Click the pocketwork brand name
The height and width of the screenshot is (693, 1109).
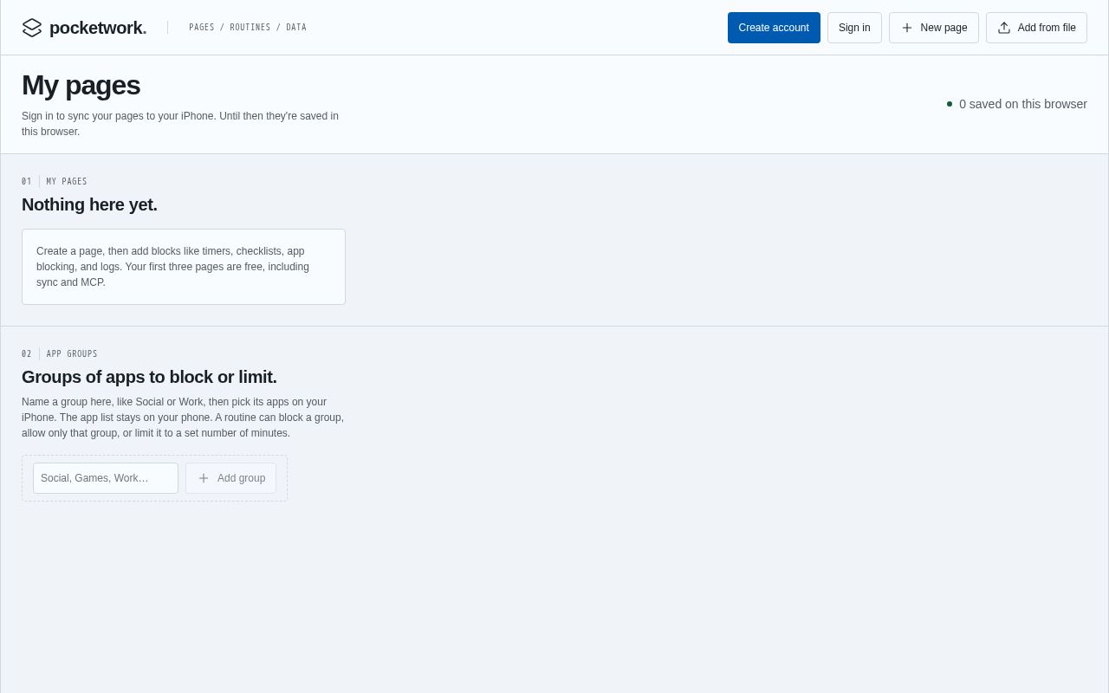tap(98, 28)
